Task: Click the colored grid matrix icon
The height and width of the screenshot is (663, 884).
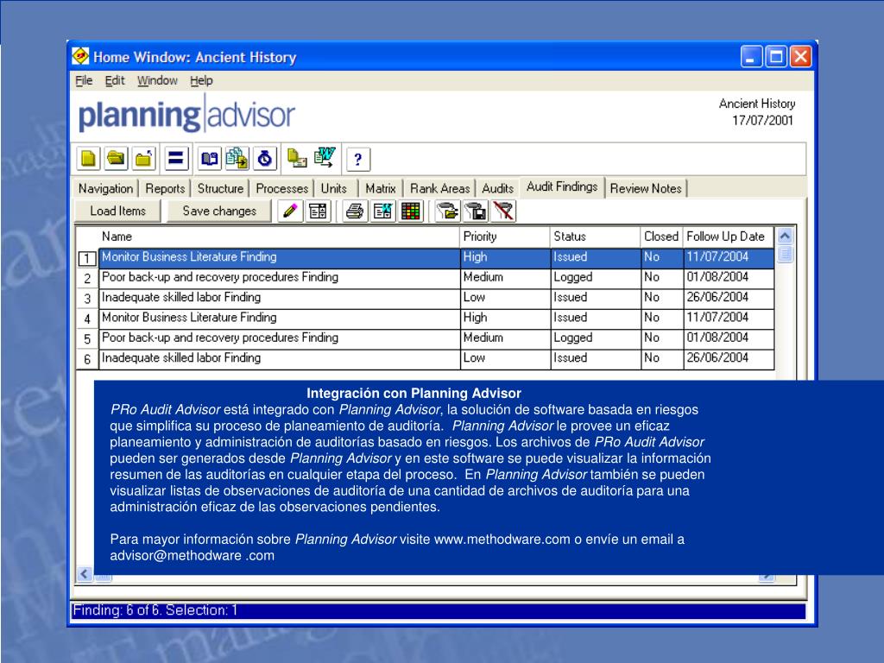Action: tap(410, 212)
